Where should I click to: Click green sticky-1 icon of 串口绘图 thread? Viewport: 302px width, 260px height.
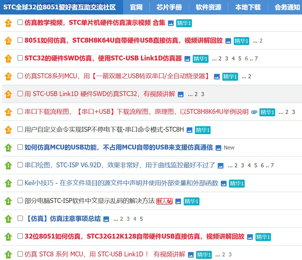pyautogui.click(x=8, y=165)
